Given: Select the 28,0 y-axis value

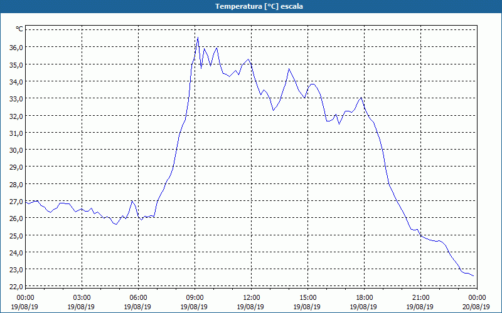Looking at the screenshot, I should point(16,185).
